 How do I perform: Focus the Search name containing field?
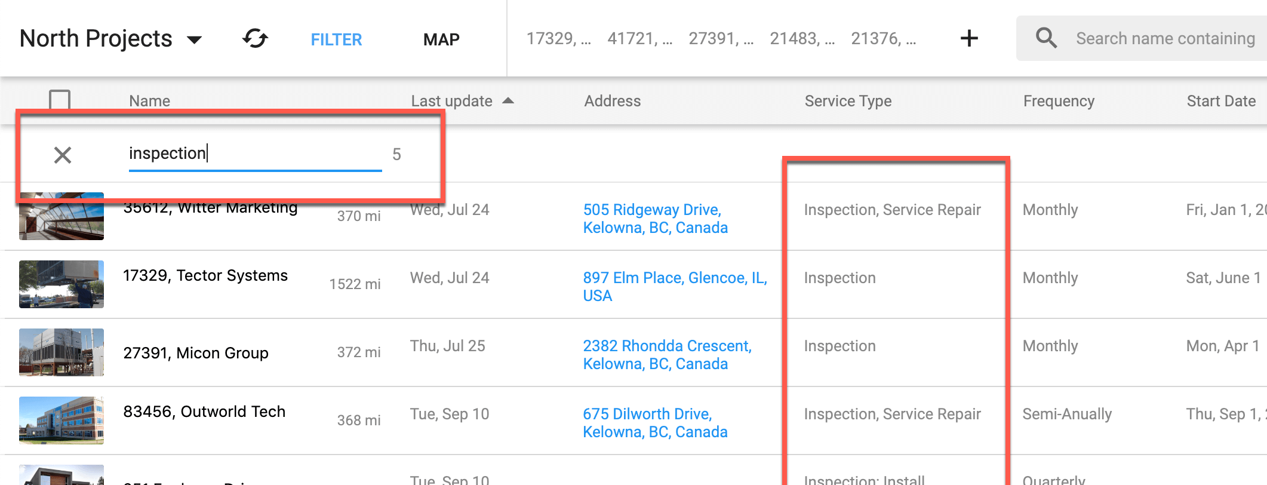[x=1165, y=39]
